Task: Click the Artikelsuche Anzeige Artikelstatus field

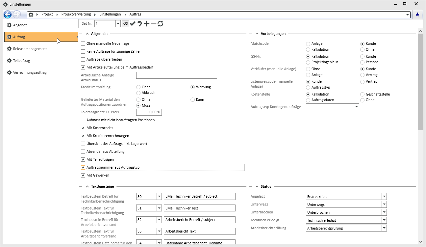Action: point(177,75)
